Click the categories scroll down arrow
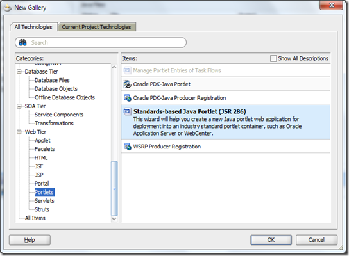The image size is (349, 256). [x=114, y=219]
